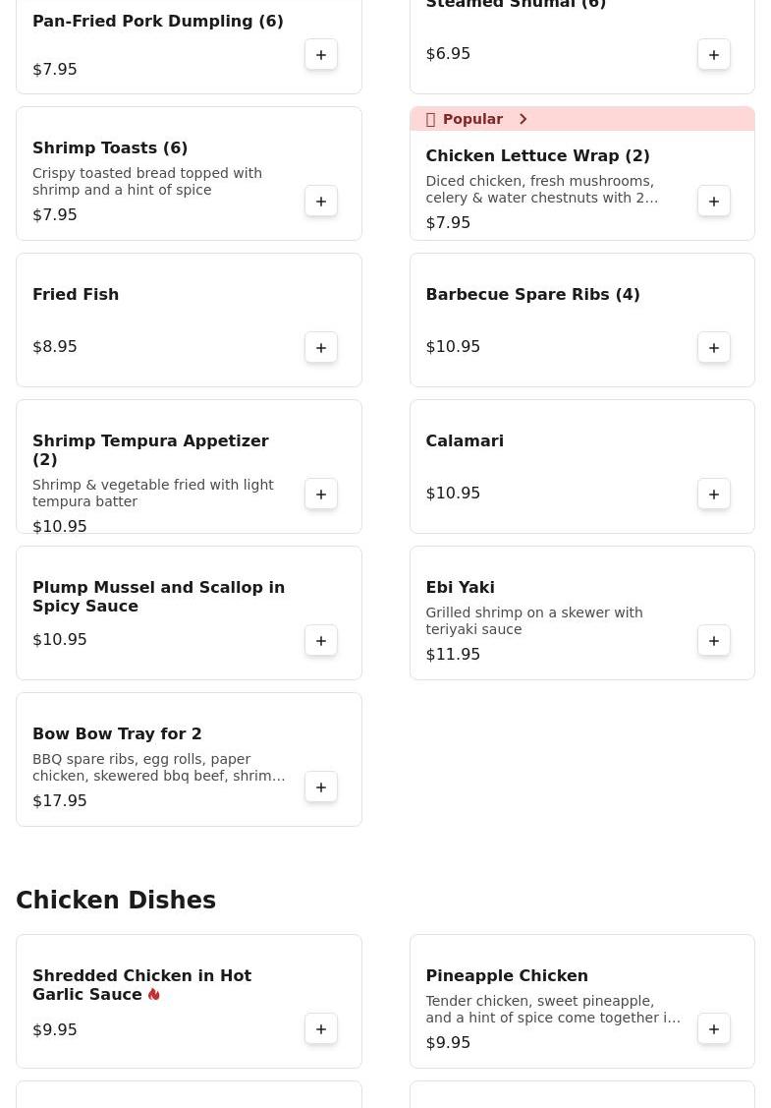The image size is (771, 1108).
Task: Expand the Popular badge chevron
Action: 523,119
